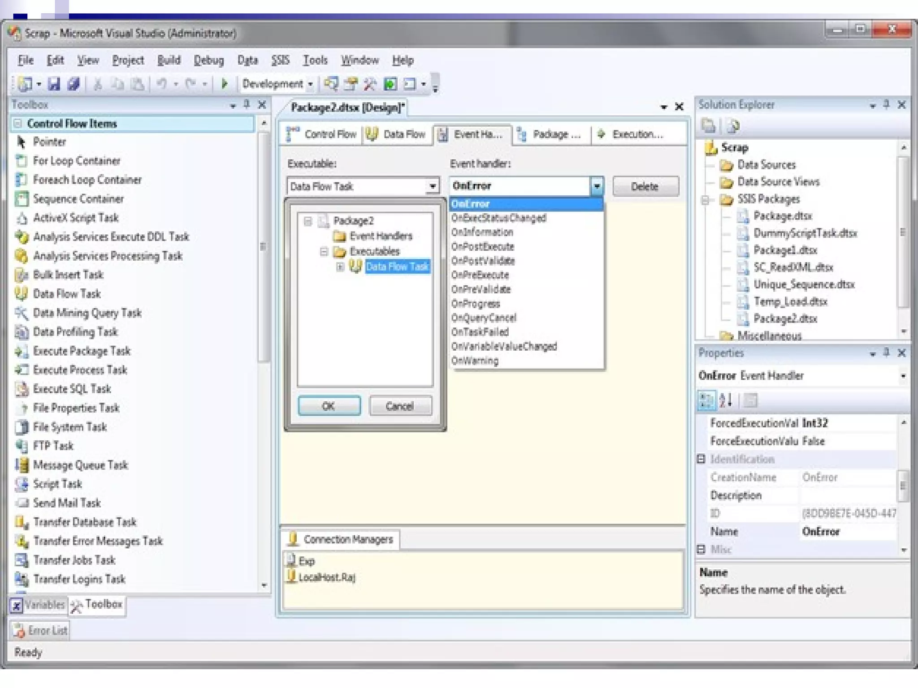
Task: Click the Save icon in toolbar
Action: (54, 84)
